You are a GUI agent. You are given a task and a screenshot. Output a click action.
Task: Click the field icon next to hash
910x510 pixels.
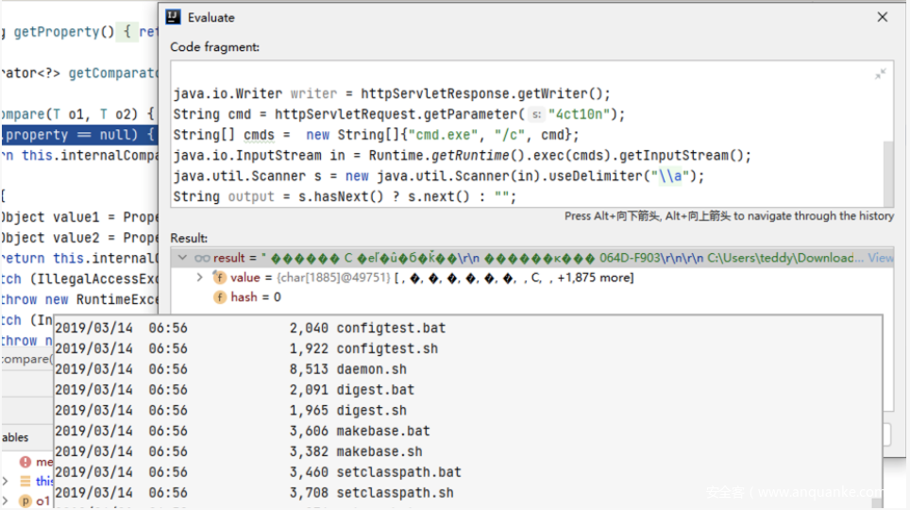tap(219, 297)
